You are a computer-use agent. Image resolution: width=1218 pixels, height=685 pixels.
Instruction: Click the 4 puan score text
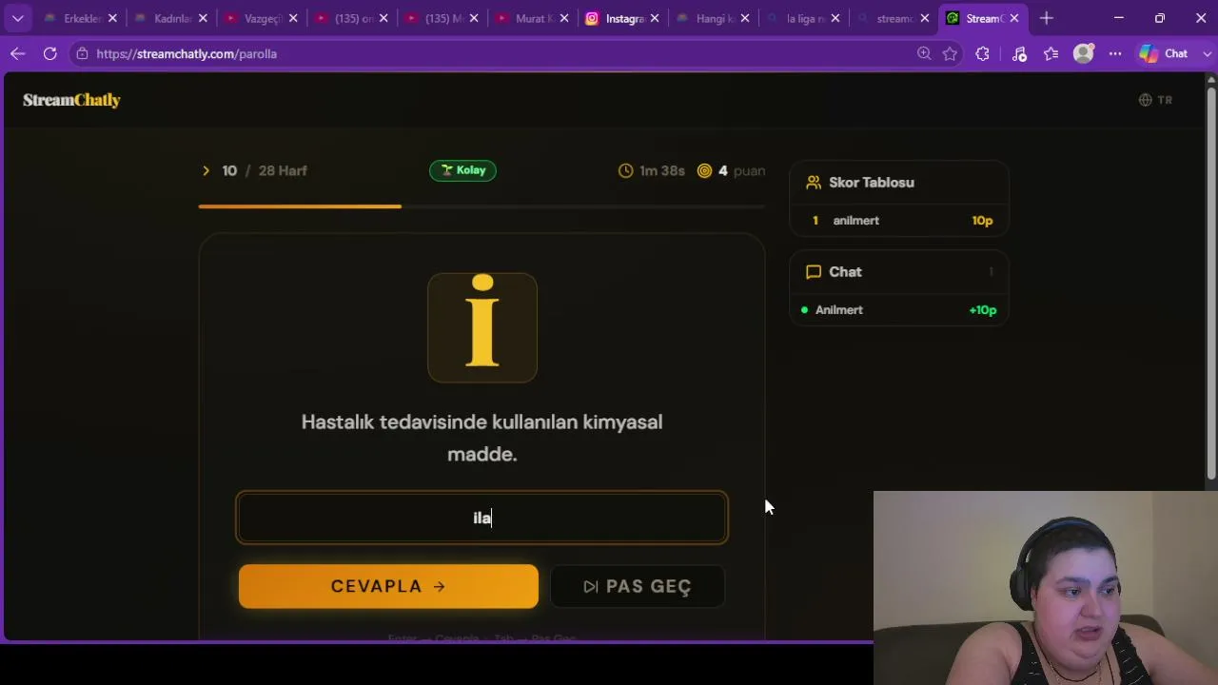pos(742,171)
